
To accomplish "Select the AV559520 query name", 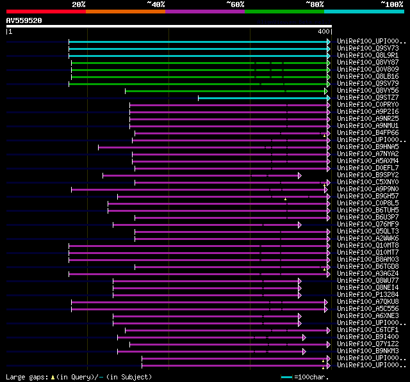I will coord(24,20).
